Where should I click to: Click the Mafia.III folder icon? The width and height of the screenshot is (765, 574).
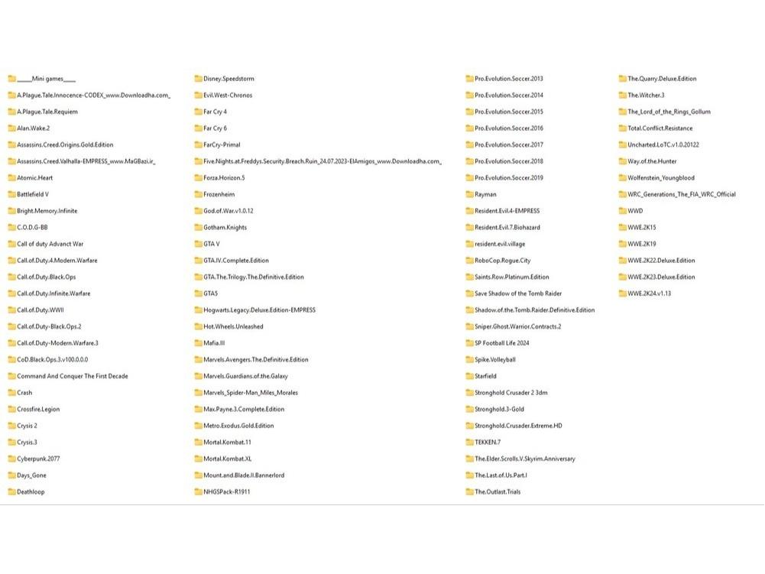(x=199, y=343)
